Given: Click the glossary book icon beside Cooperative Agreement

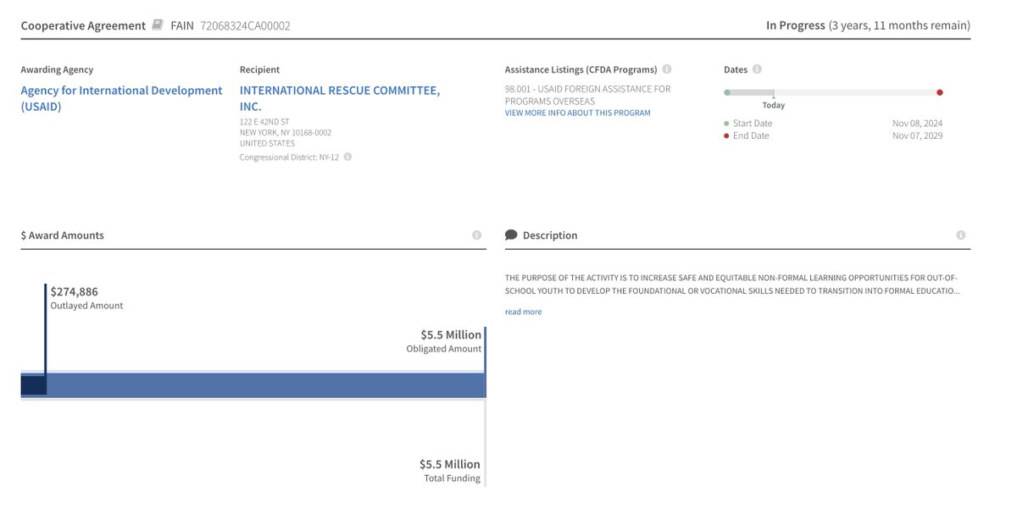Looking at the screenshot, I should pos(158,25).
